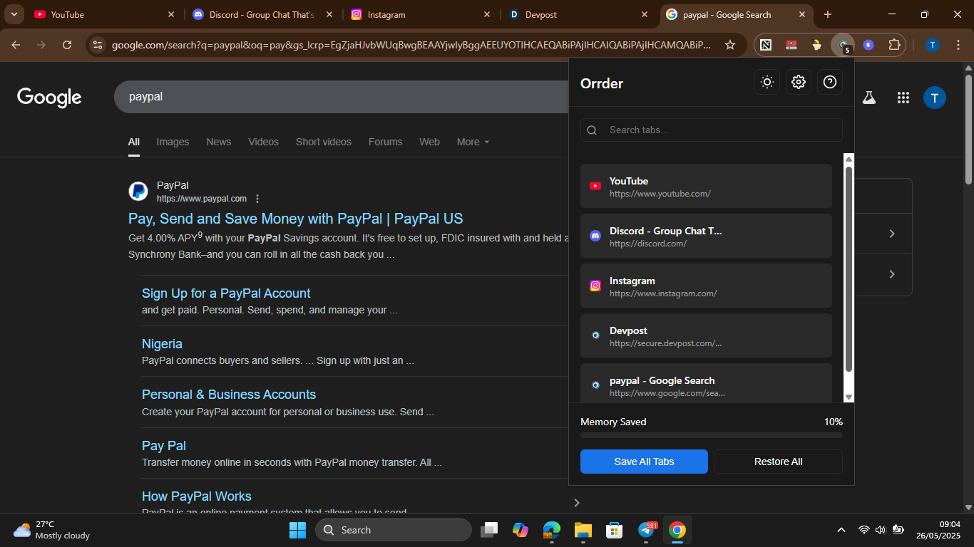Show hidden system tray icons chevron
This screenshot has height=547, width=974.
[841, 530]
